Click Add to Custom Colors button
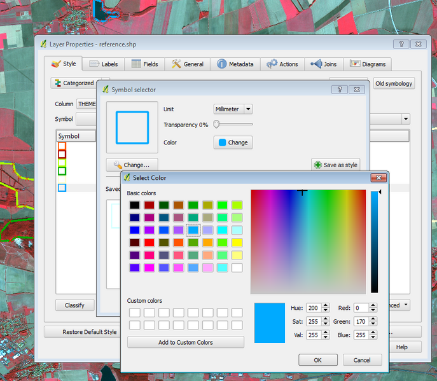The height and width of the screenshot is (381, 437). 186,342
